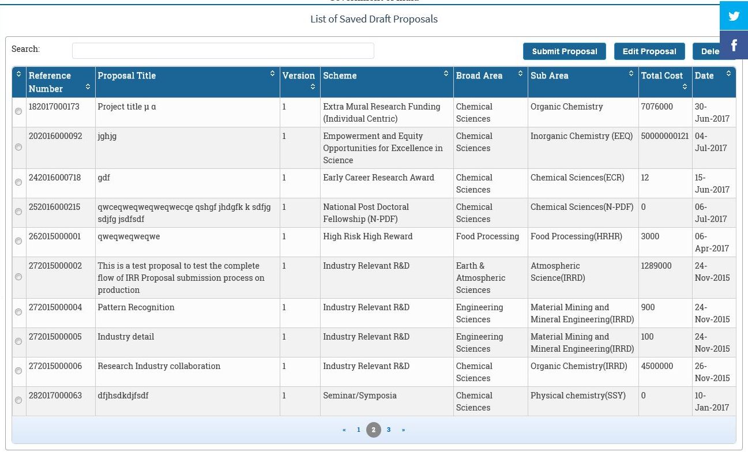
Task: Click total cost value 50000000121
Action: tap(665, 136)
